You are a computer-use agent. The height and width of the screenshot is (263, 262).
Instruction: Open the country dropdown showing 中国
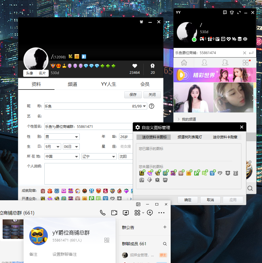(62, 156)
